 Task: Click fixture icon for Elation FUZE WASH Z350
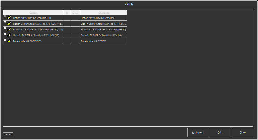[x=9, y=29]
